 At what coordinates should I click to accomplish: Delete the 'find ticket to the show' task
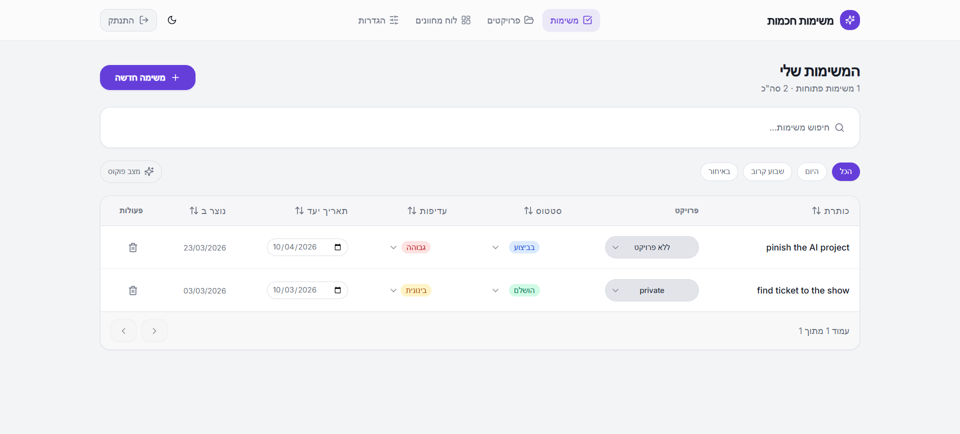pyautogui.click(x=133, y=290)
